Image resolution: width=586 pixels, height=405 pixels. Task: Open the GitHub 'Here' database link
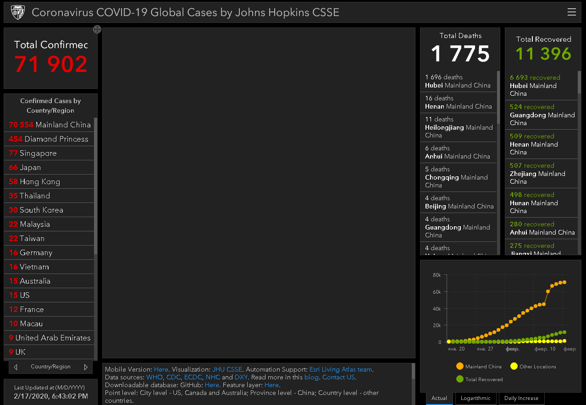[212, 385]
